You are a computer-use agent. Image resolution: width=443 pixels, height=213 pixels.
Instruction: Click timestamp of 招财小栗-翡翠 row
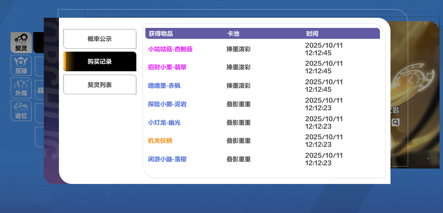(324, 67)
